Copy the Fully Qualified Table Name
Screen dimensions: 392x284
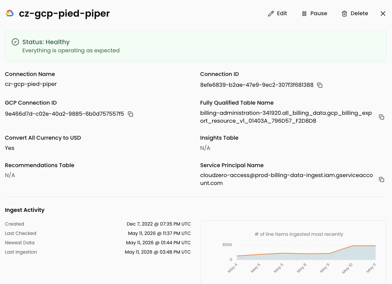(381, 117)
